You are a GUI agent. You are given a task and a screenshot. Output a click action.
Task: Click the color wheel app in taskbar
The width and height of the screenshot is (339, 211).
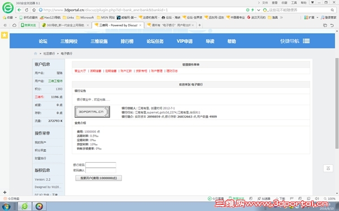39,206
